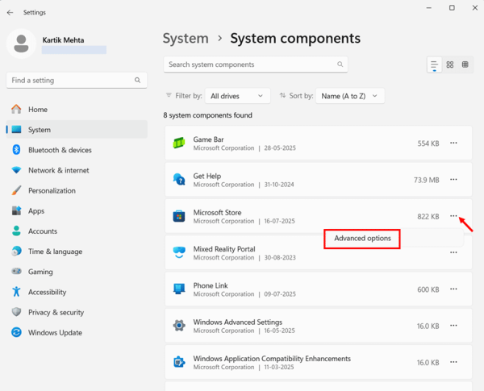Image resolution: width=484 pixels, height=391 pixels.
Task: Click the user profile avatar
Action: (x=21, y=44)
